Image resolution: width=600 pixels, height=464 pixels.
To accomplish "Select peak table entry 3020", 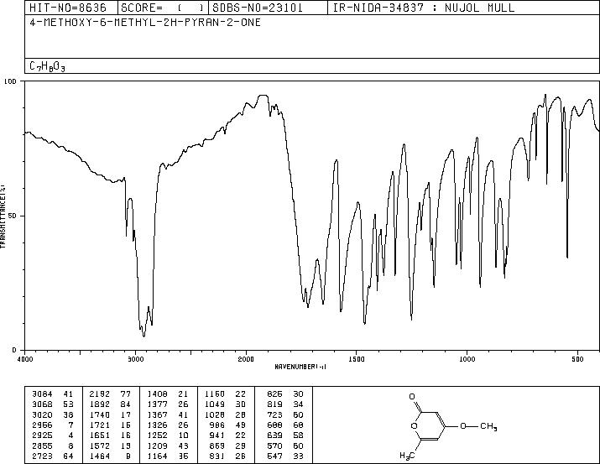I will [x=42, y=414].
